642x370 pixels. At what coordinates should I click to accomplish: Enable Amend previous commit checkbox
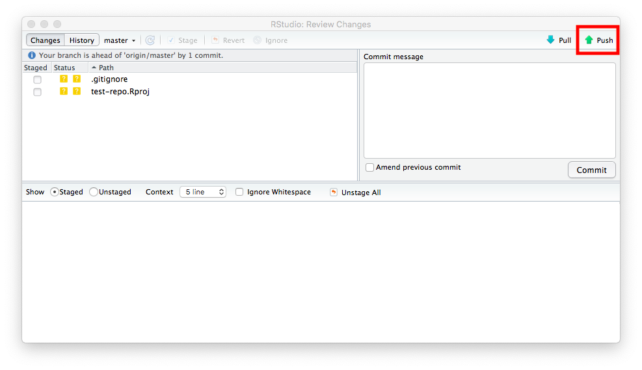(369, 168)
